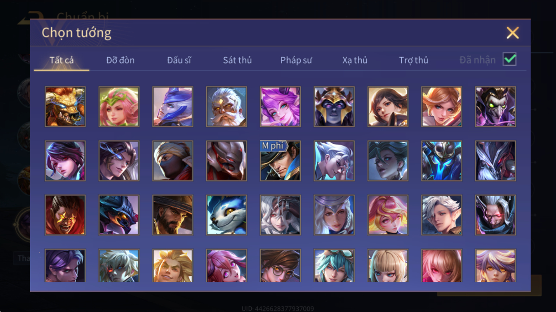Viewport: 556px width, 312px height.
Task: Close the 'Chọn tướng' dialog
Action: point(512,33)
